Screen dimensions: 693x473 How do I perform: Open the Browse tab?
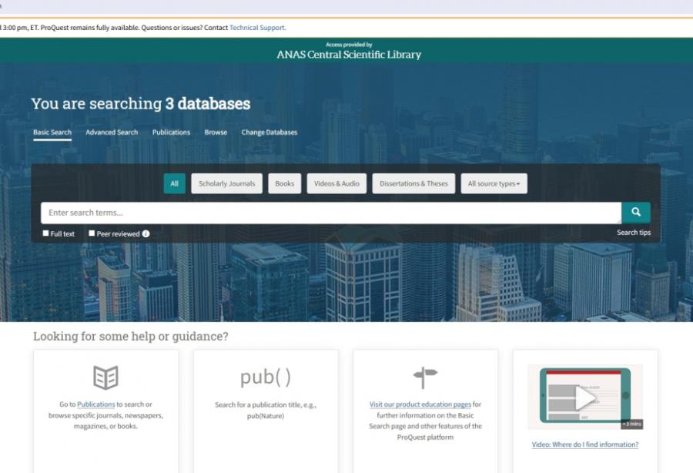215,133
